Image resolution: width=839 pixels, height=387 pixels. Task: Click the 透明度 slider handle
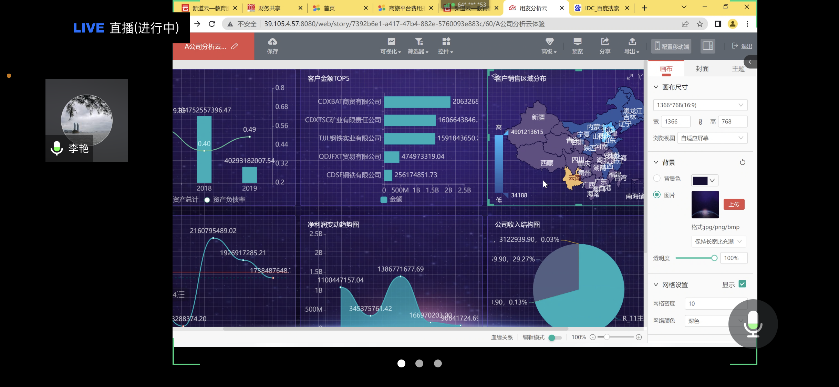(714, 258)
